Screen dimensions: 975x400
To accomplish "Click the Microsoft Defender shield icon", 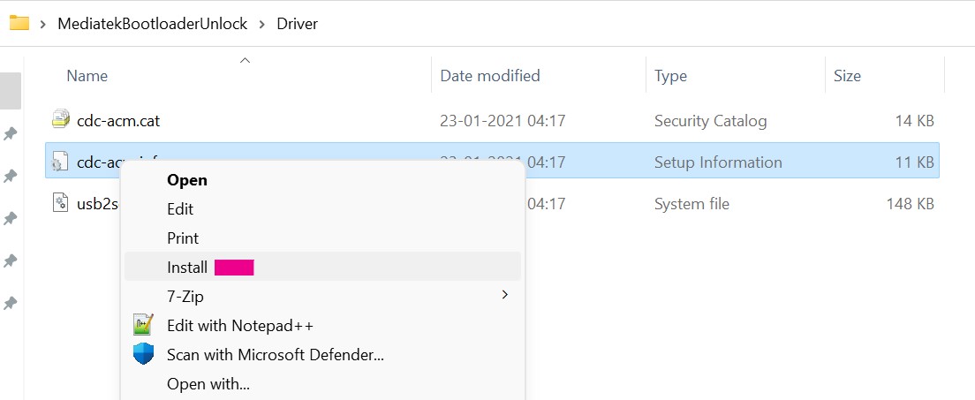I will (x=143, y=355).
